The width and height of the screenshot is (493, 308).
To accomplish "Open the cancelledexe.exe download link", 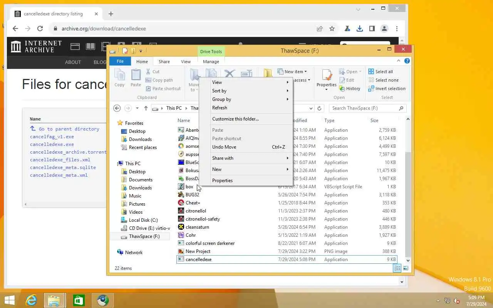I will (x=52, y=144).
